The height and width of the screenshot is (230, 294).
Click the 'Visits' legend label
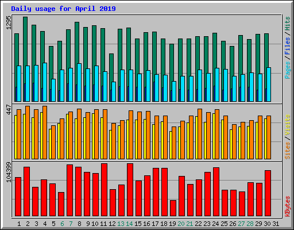(288, 125)
